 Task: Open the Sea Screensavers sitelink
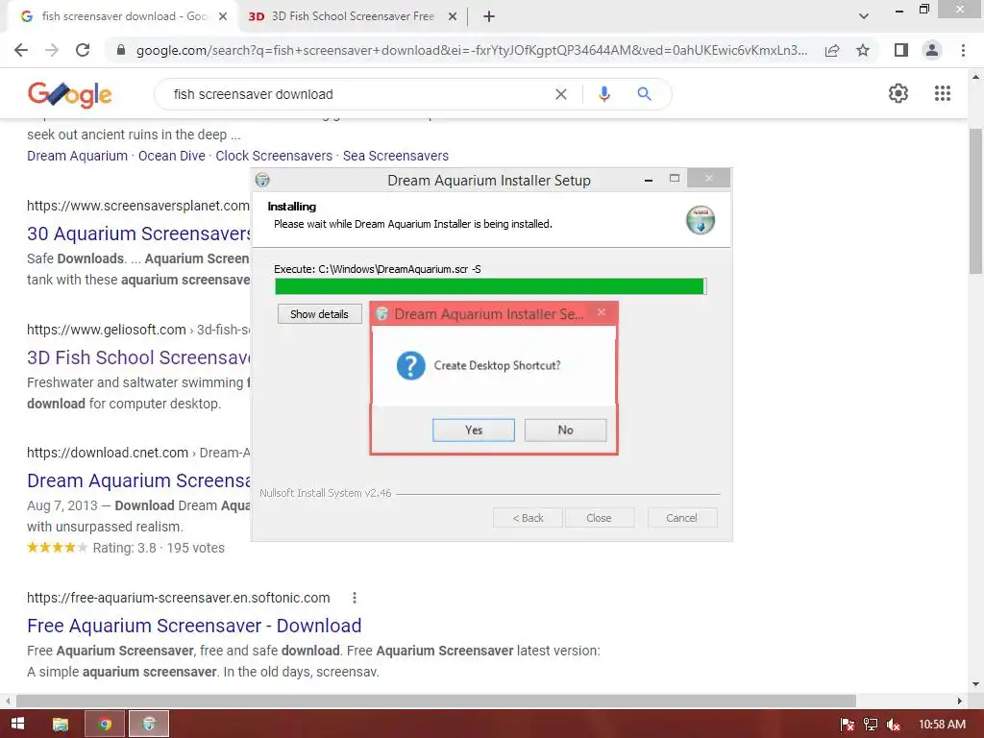pos(395,156)
